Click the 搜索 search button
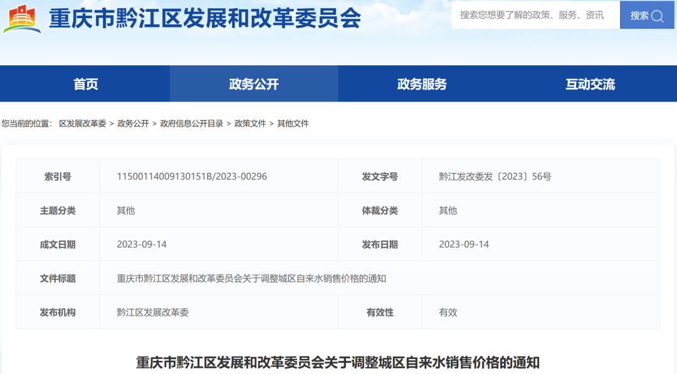Screen dimensions: 677x374 tap(647, 15)
